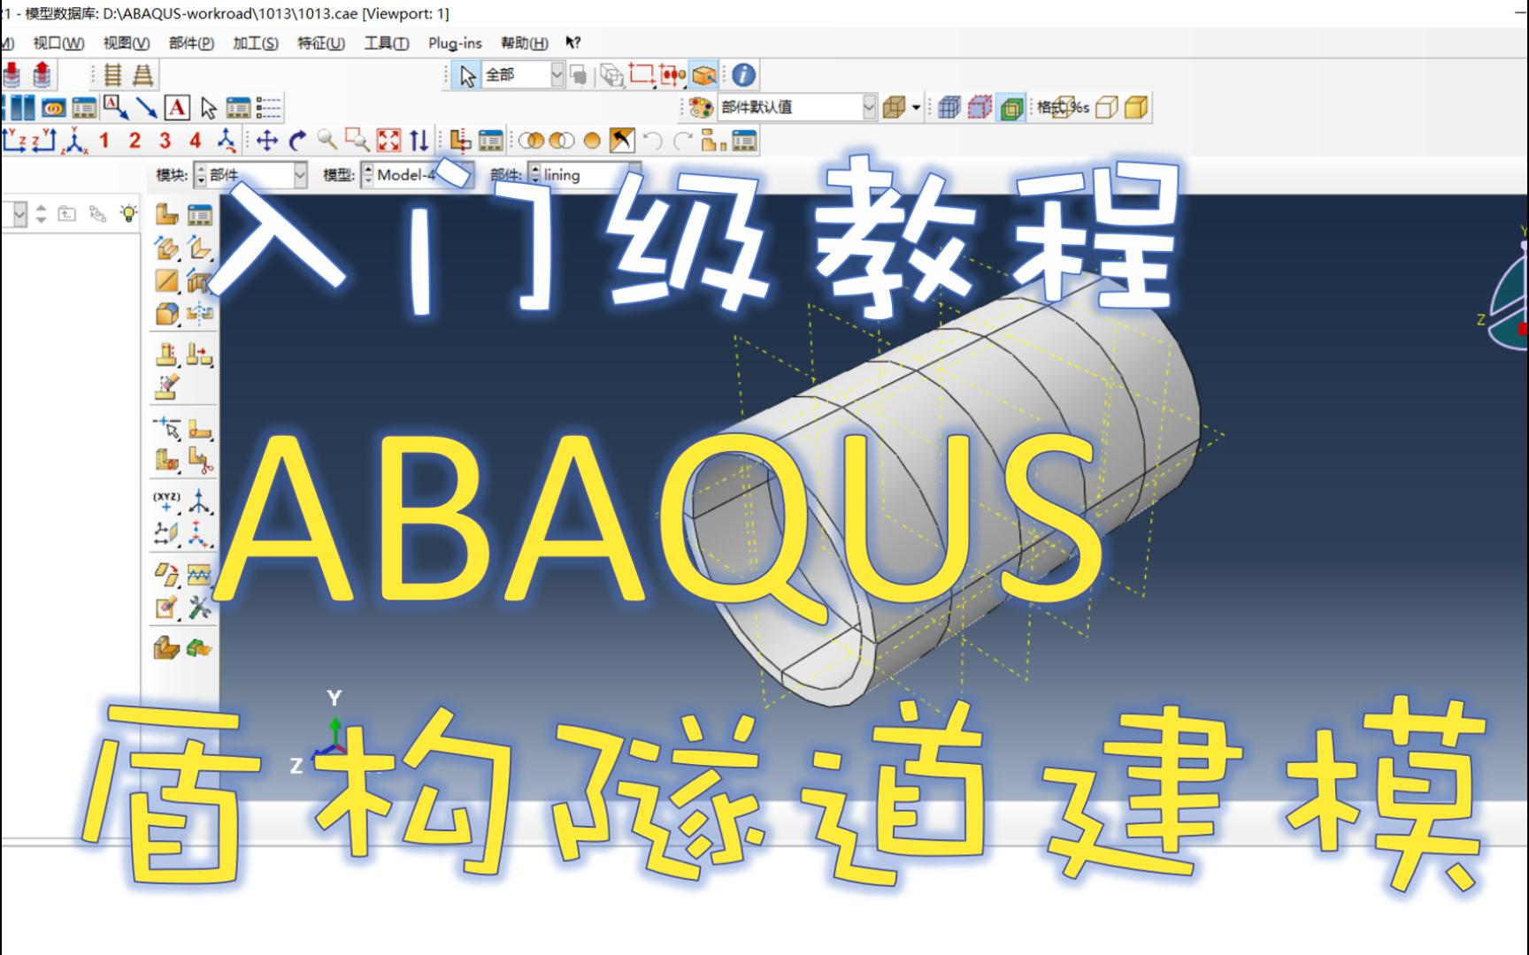1529x955 pixels.
Task: Click the Query information icon
Action: click(744, 75)
